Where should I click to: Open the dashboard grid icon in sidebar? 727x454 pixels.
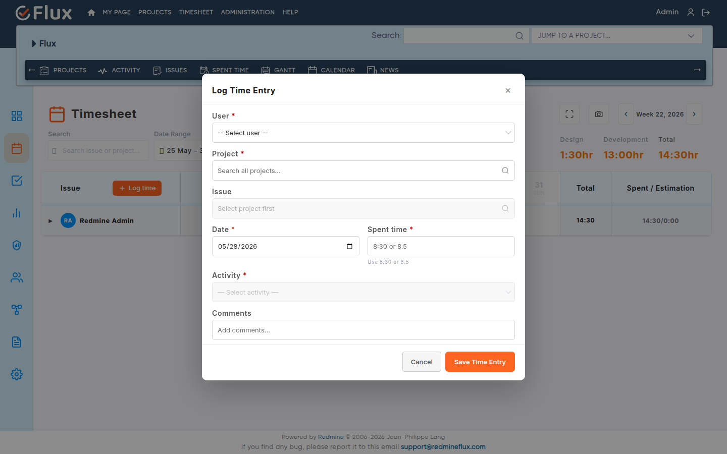[17, 116]
